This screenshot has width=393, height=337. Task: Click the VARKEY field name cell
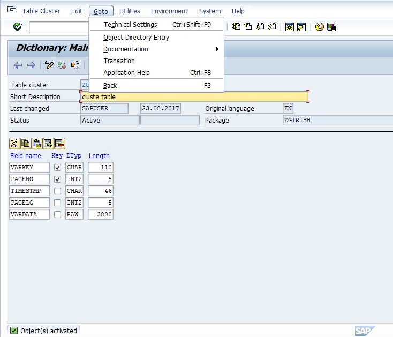tap(29, 167)
